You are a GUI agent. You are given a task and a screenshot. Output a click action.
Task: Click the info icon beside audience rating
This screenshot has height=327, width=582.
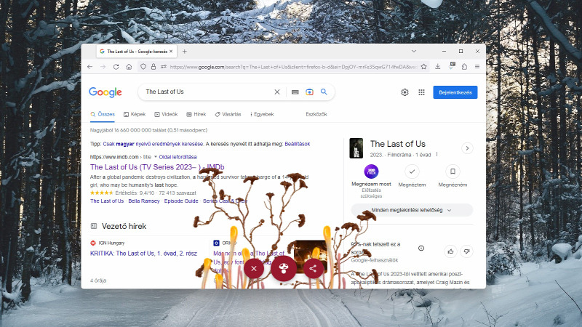point(421,248)
